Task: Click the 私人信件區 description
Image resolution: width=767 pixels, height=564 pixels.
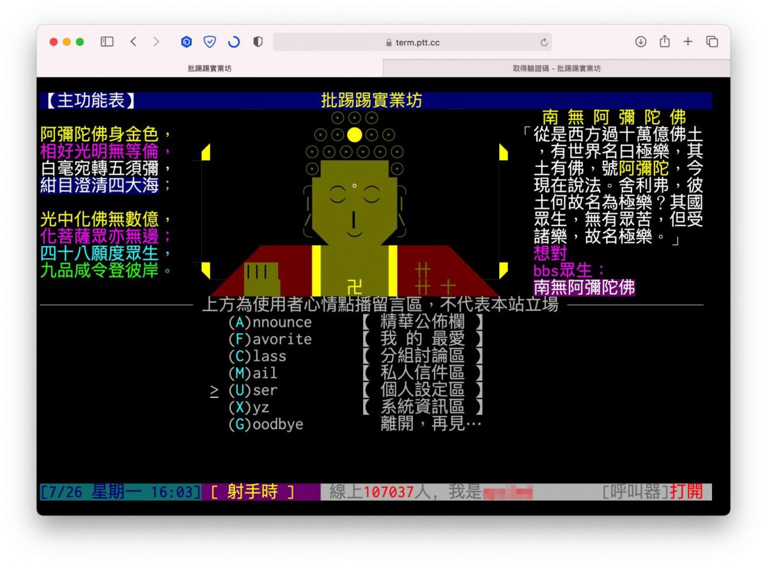Action: coord(422,373)
